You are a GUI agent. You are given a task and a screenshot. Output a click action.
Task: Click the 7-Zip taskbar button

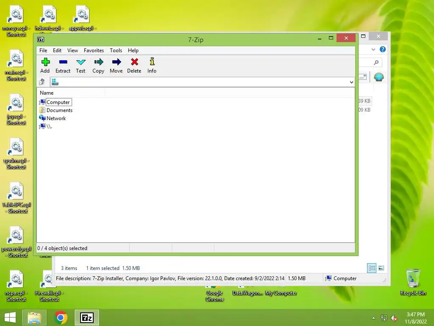(87, 318)
